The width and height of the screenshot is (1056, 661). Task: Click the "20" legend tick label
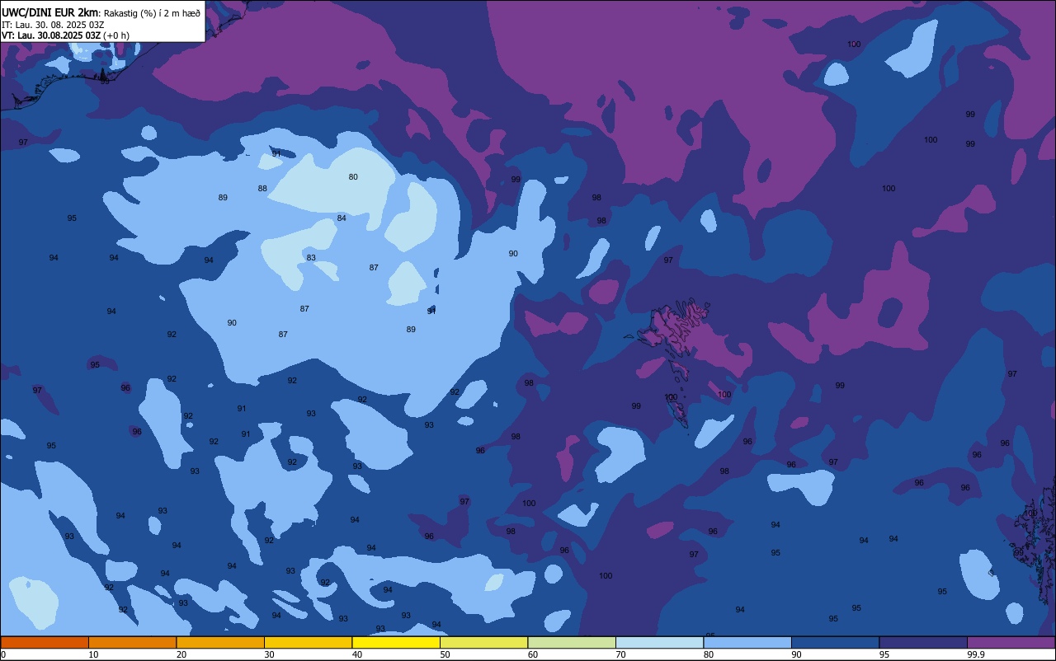181,654
